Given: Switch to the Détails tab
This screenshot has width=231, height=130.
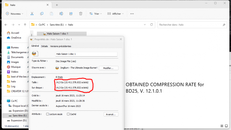Looking at the screenshot, I should click(44, 46).
